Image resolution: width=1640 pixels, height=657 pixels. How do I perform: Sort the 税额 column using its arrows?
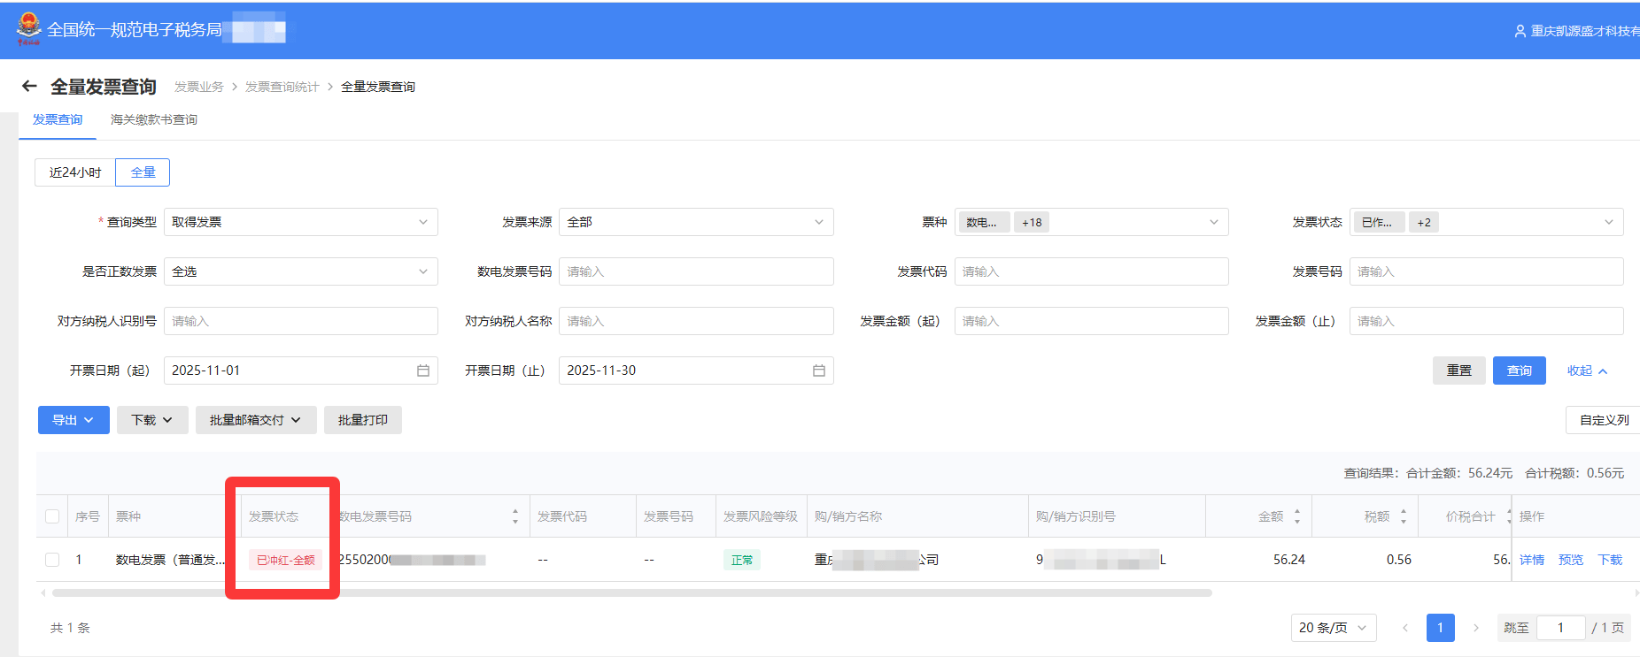point(1404,516)
